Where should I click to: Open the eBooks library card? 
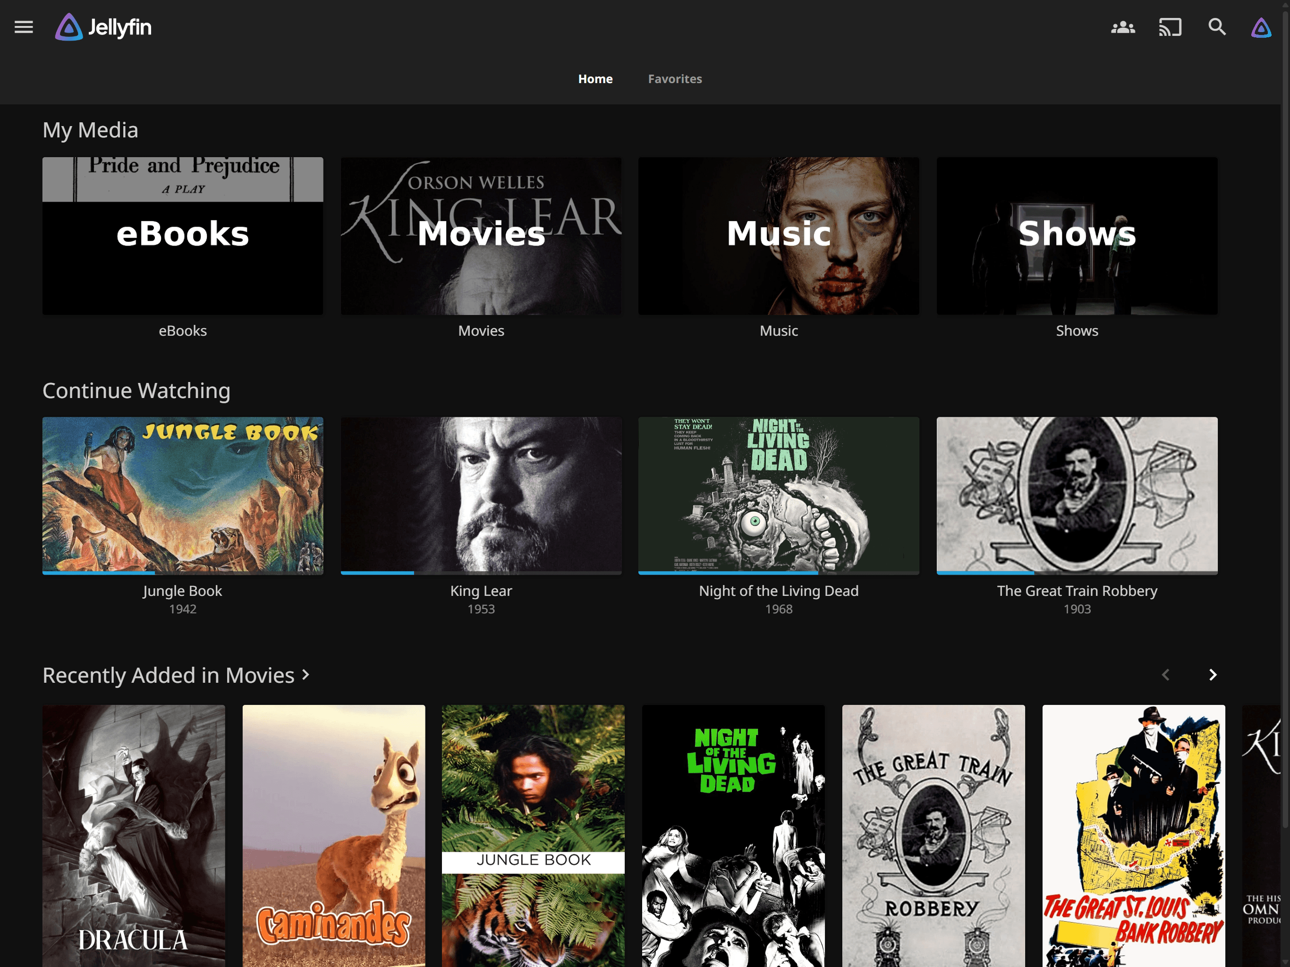point(183,236)
